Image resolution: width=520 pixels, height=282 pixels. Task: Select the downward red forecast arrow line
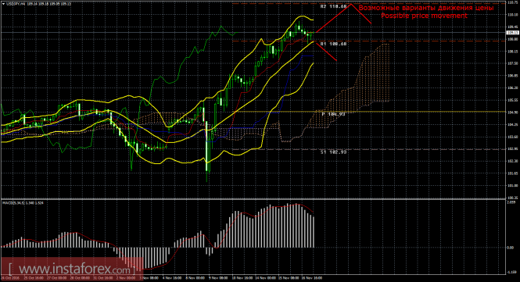[x=325, y=52]
